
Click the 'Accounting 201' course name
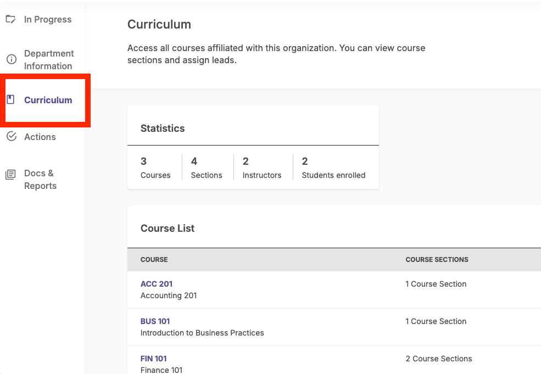pos(169,295)
